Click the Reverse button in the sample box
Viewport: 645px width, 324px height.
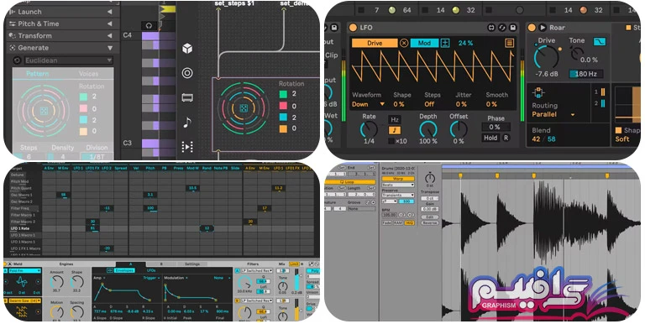[x=429, y=222]
